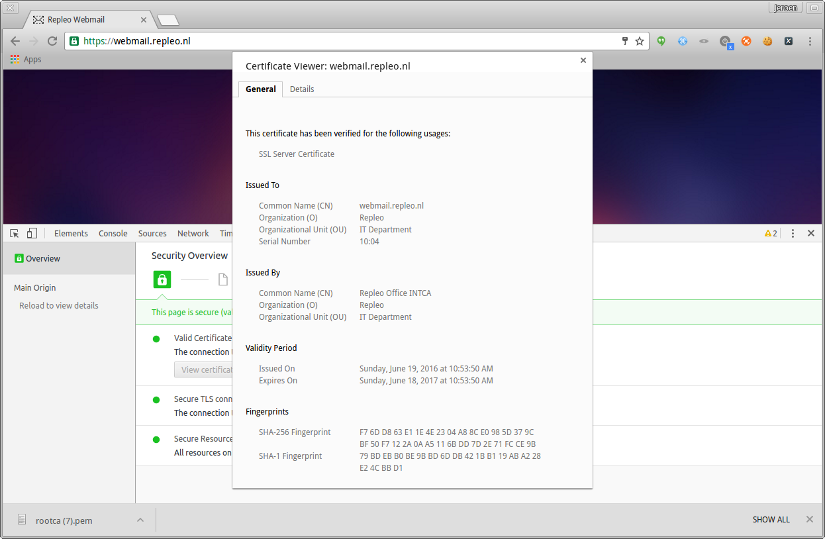Screen dimensions: 825x539
Task: Click the blue command-symbol extension icon
Action: click(x=683, y=41)
